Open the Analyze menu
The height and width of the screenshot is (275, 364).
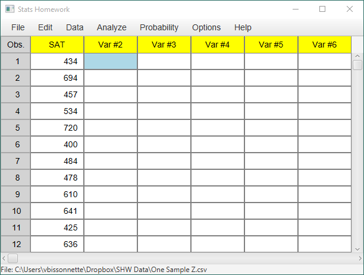pos(111,27)
